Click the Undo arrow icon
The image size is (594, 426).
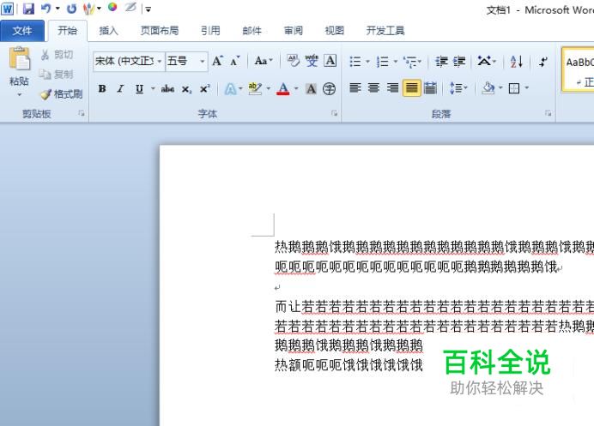coord(45,9)
